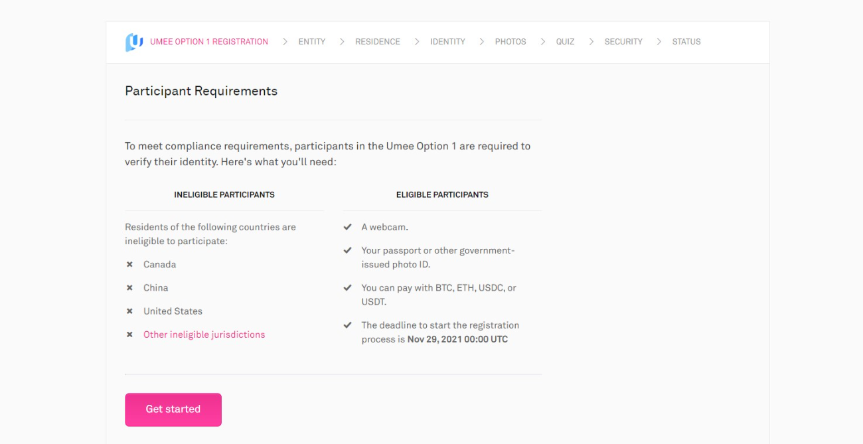Click the checkmark next to A webcam
This screenshot has width=863, height=444.
pyautogui.click(x=347, y=227)
